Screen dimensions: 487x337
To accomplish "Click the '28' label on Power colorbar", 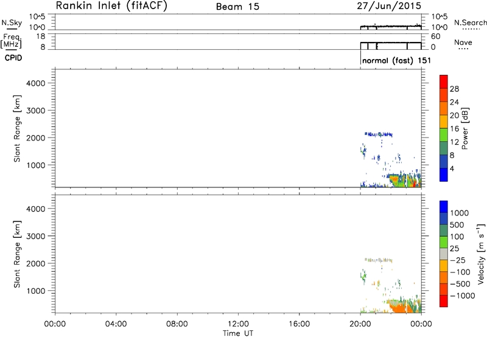I will click(x=454, y=89).
